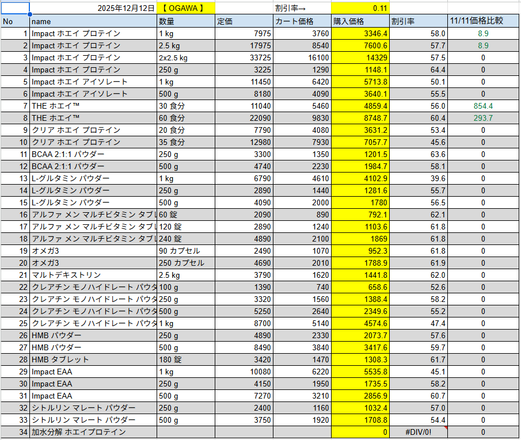Click the 定価 header cell

(244, 21)
